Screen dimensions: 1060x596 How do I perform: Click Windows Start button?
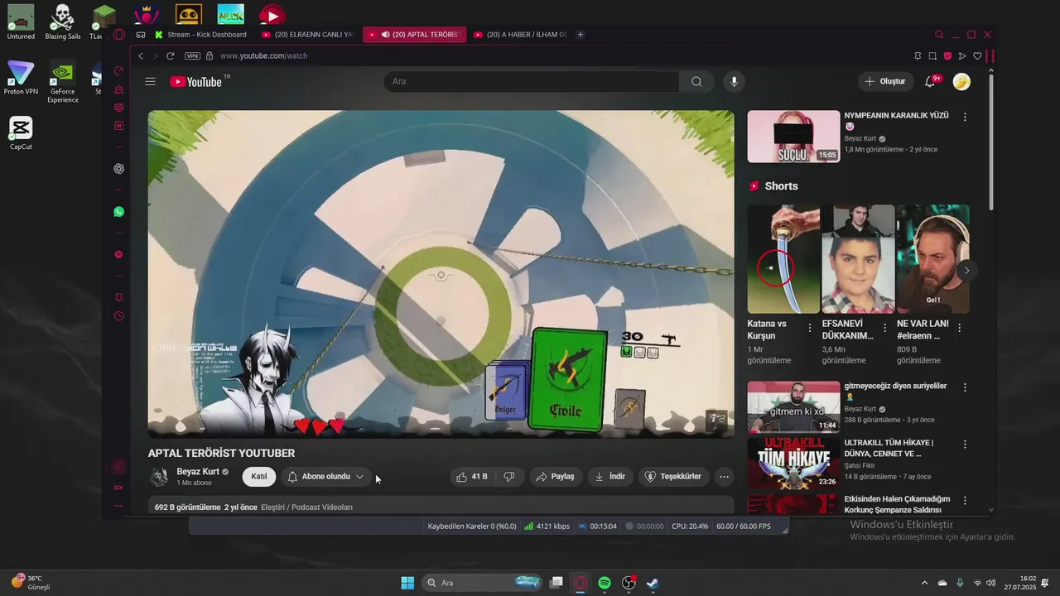click(x=407, y=583)
